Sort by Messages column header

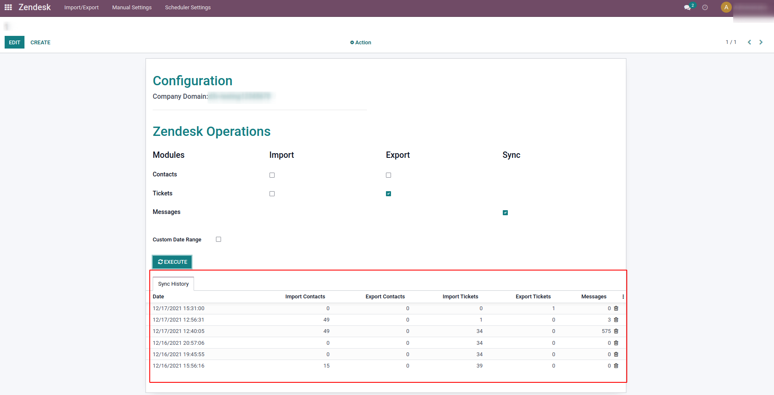point(594,297)
